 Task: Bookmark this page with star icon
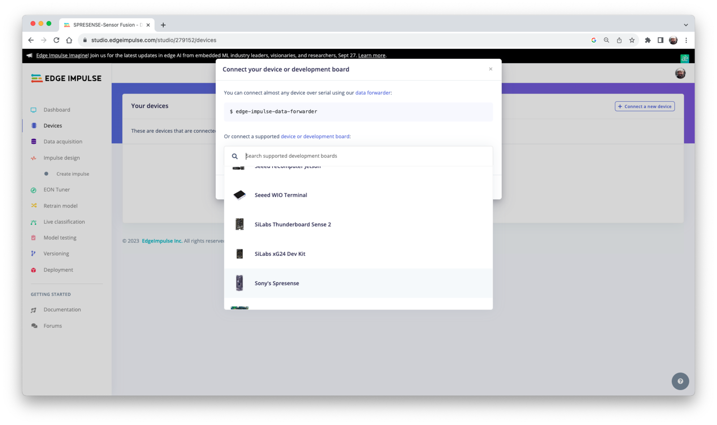632,40
